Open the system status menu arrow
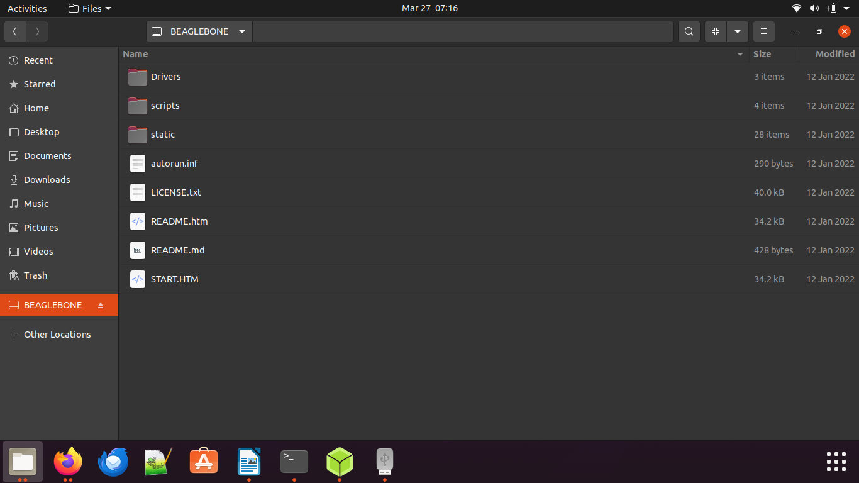 pyautogui.click(x=847, y=9)
